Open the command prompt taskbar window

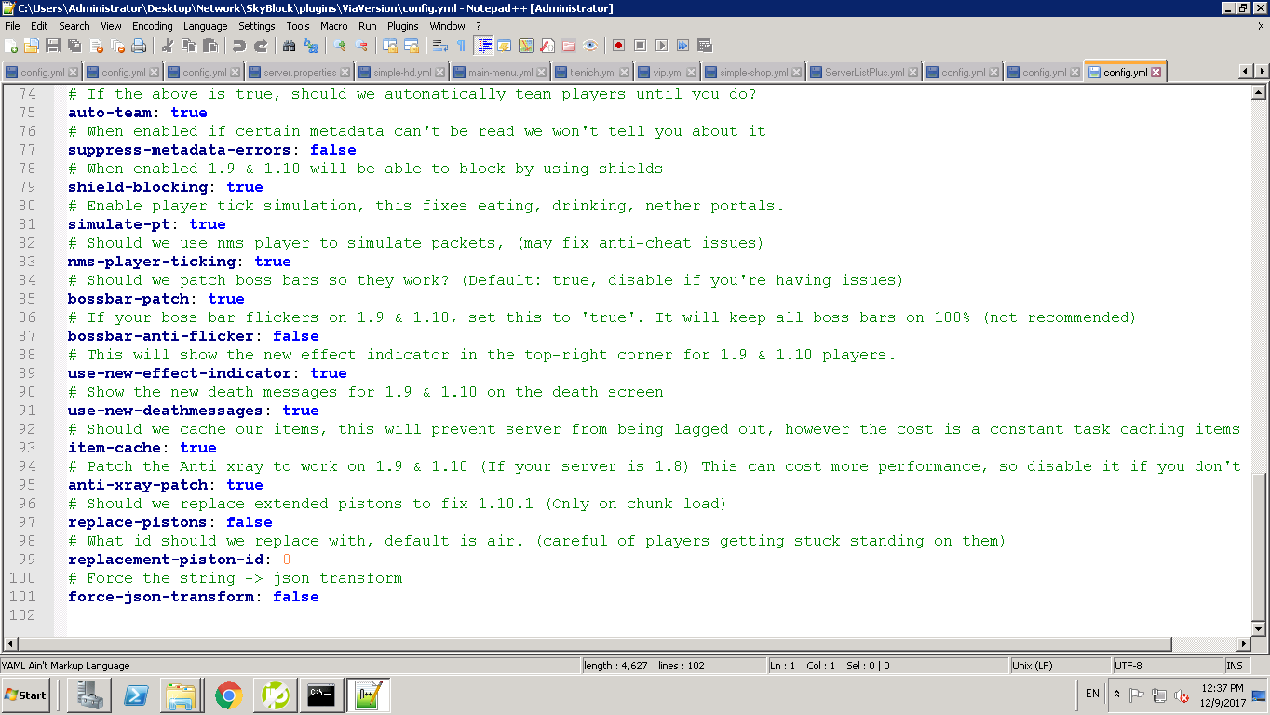click(x=321, y=695)
